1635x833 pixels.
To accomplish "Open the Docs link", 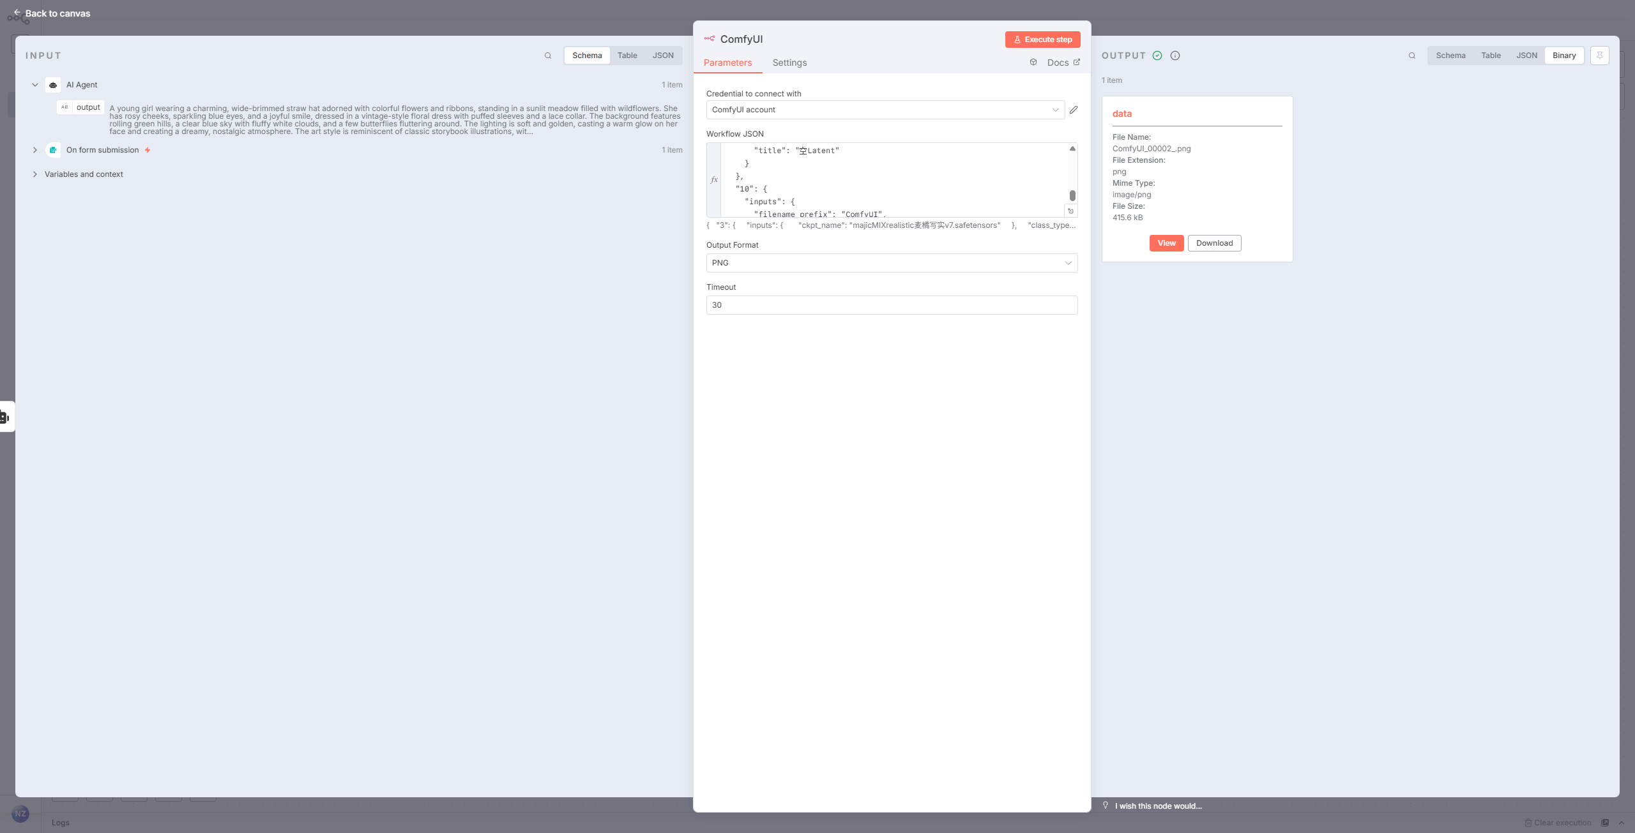I will coord(1063,63).
